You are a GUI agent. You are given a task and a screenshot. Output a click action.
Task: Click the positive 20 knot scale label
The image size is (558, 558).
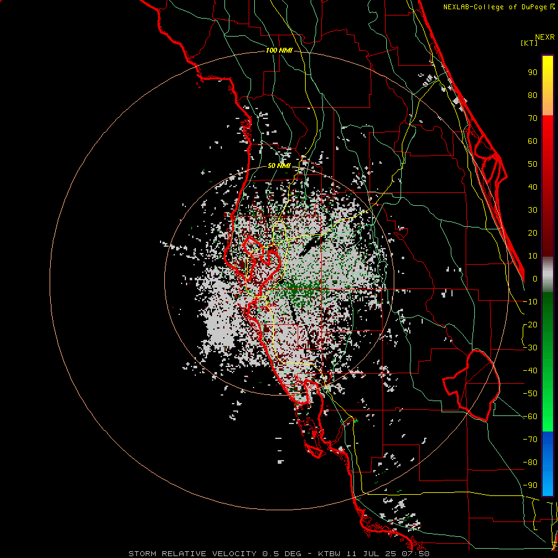pos(533,233)
